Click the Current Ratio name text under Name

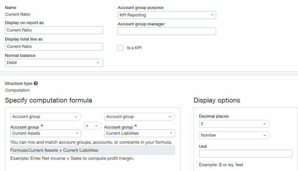pos(18,14)
